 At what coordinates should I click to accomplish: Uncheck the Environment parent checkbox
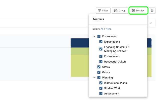99,37
